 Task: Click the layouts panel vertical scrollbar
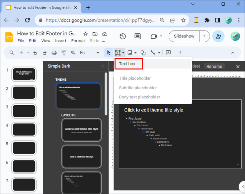106,94
